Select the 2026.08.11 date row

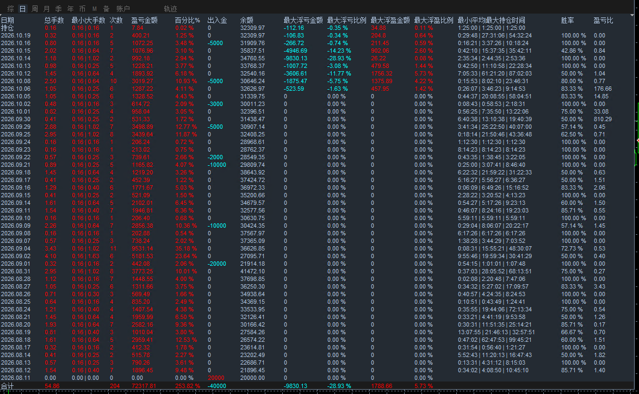pyautogui.click(x=16, y=378)
